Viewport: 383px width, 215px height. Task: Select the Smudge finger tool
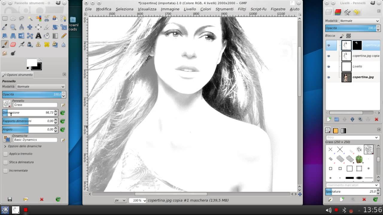point(5,53)
